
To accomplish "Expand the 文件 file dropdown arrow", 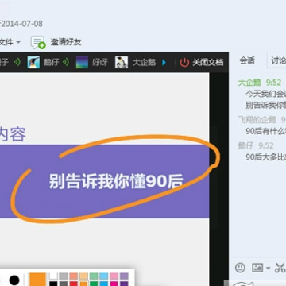I will pyautogui.click(x=18, y=42).
